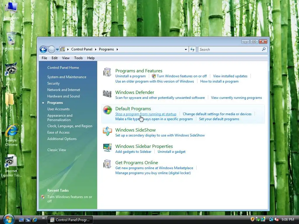
Task: Open the Windows Sidebar Properties monitor icon
Action: 107,148
